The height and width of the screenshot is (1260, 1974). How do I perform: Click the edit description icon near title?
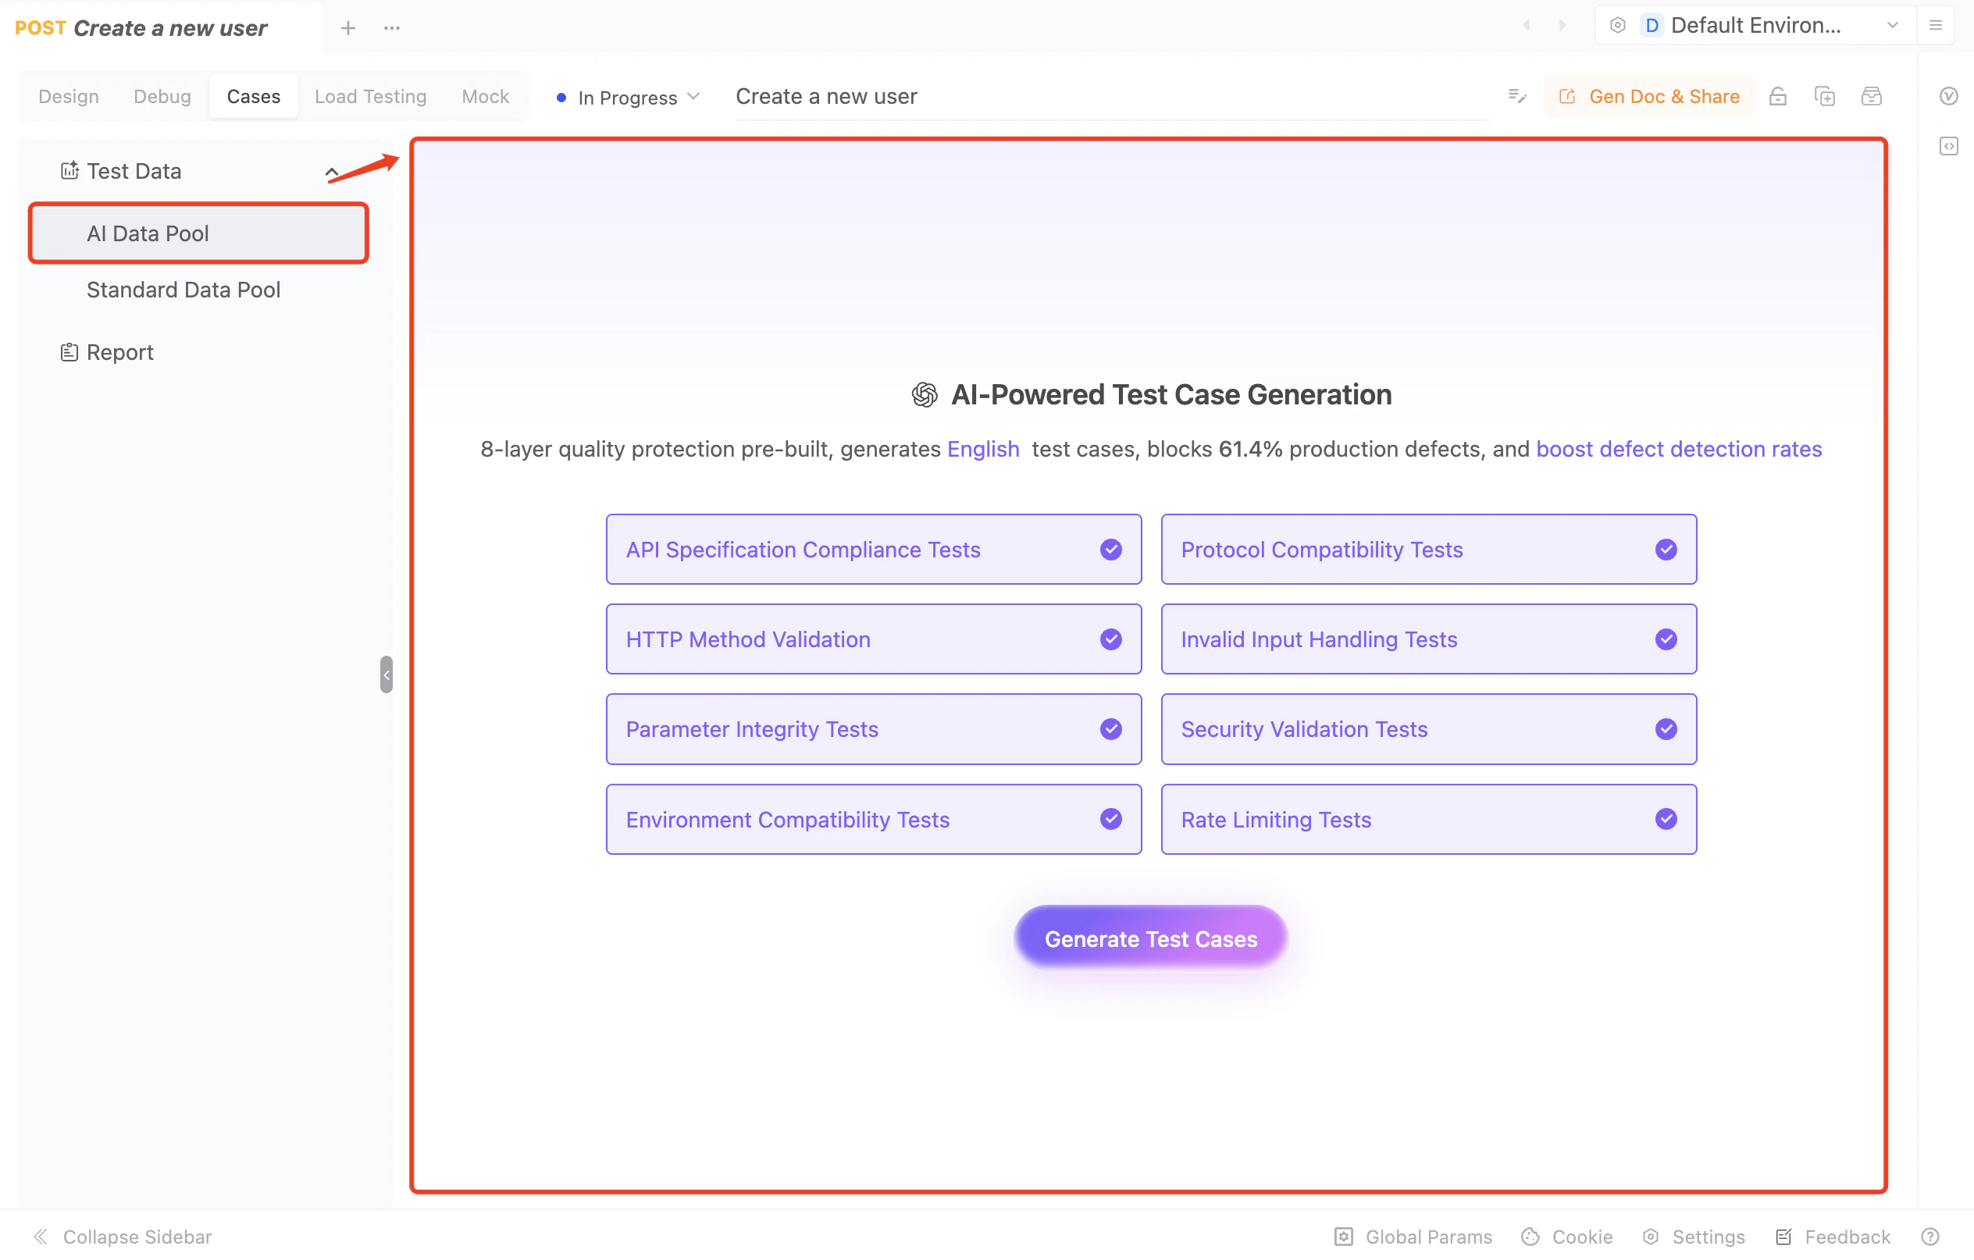(x=1516, y=97)
